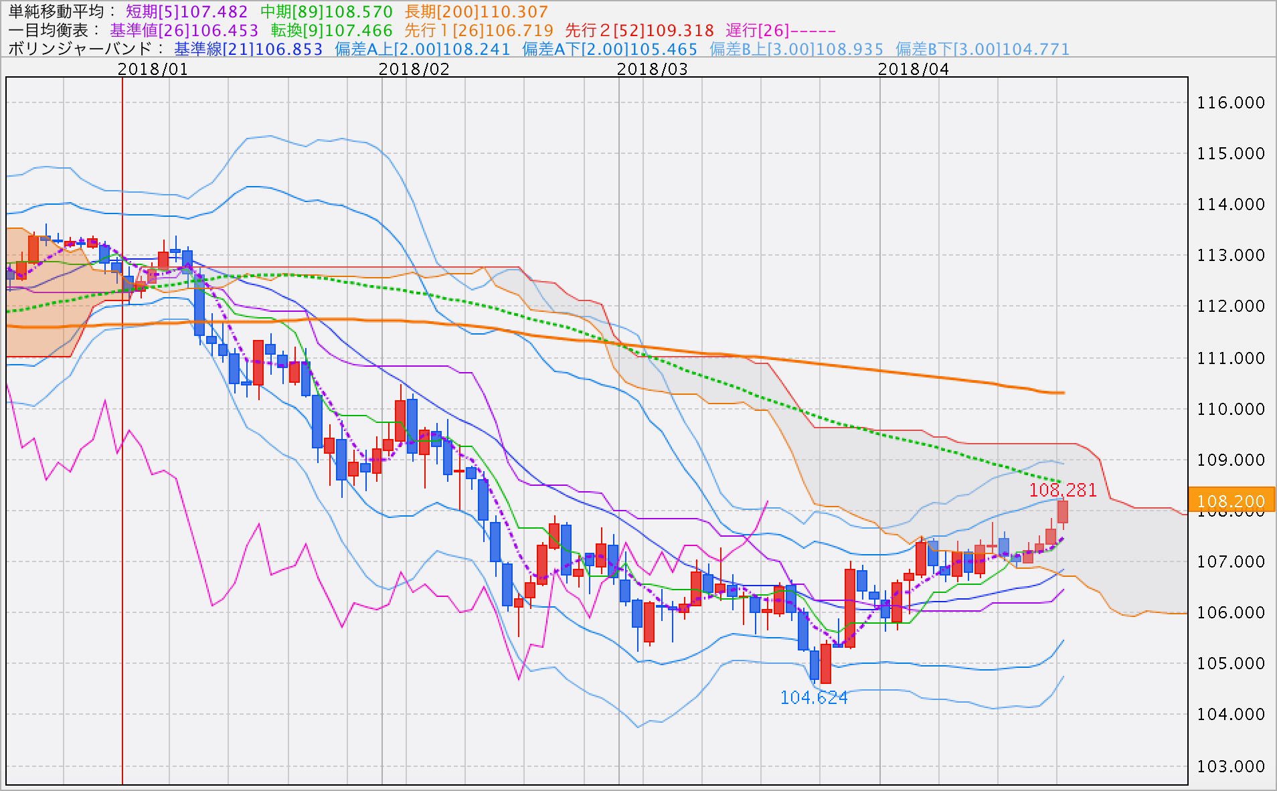Click the 103.000 price axis label

click(1231, 766)
